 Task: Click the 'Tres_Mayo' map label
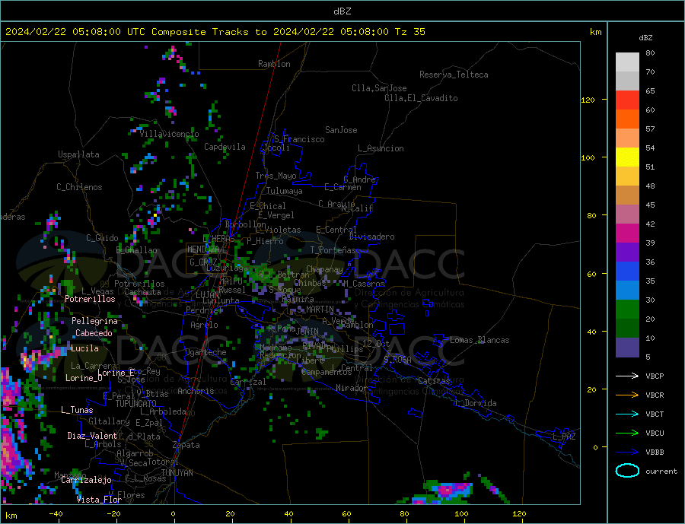[x=276, y=176]
